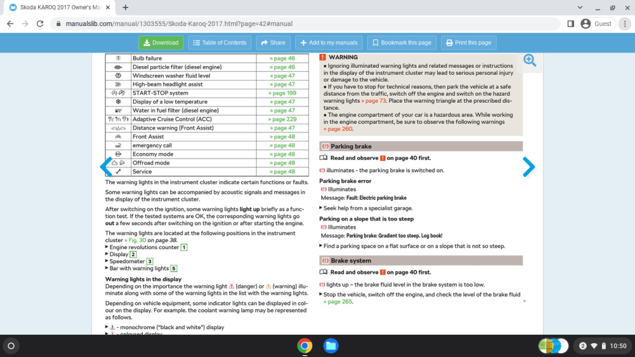Open tab search dropdown arrow
This screenshot has height=357, width=635.
[580, 7]
